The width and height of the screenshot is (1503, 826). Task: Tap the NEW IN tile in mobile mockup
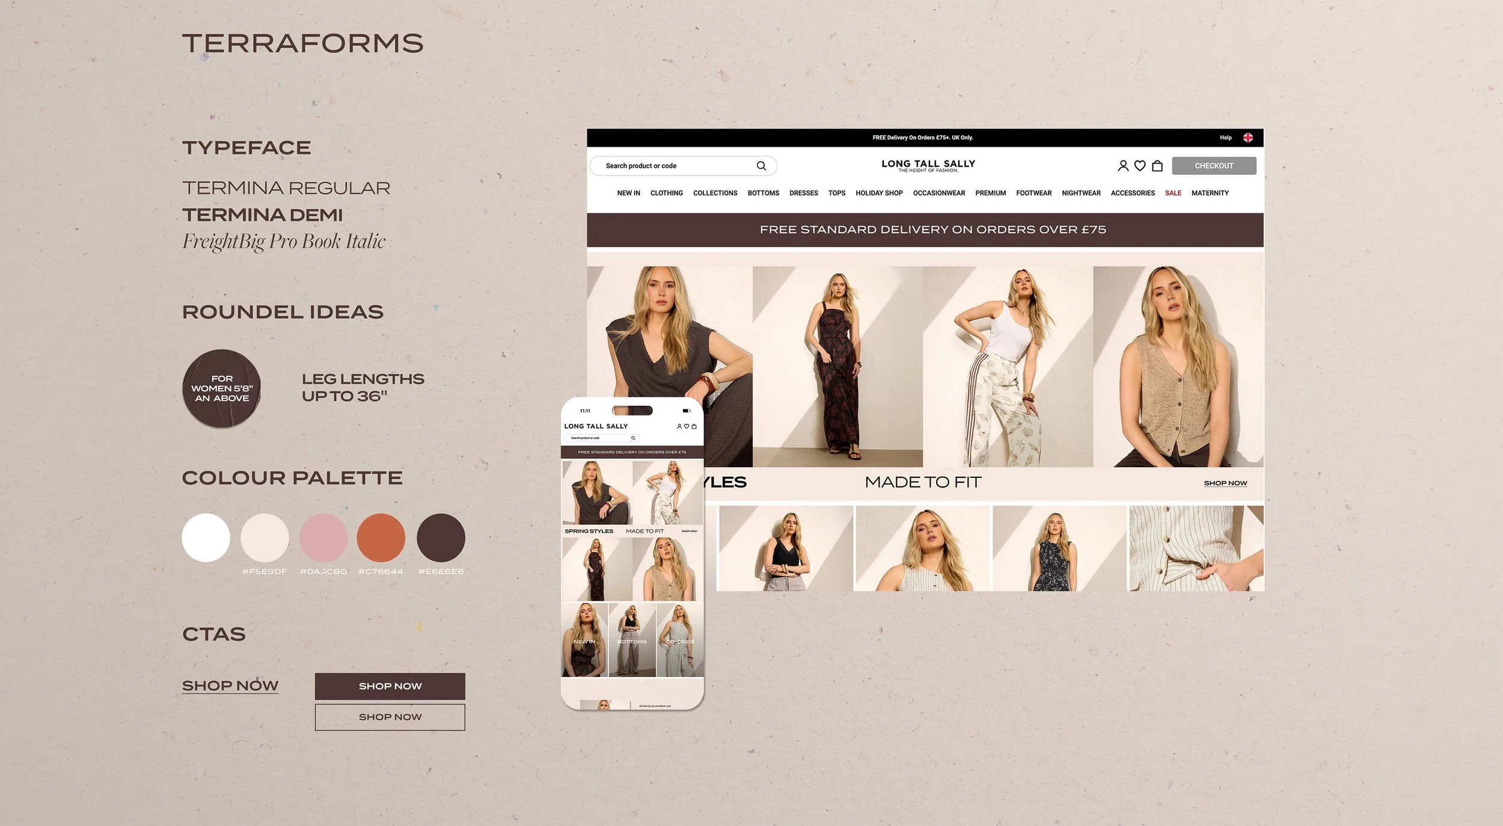[x=584, y=641]
